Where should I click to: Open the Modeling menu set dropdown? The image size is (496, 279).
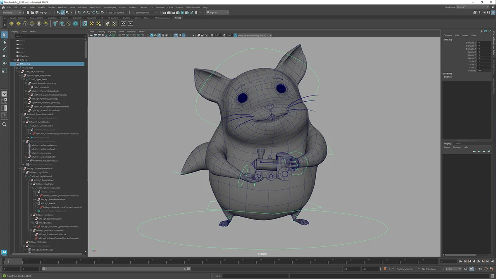[x=12, y=12]
